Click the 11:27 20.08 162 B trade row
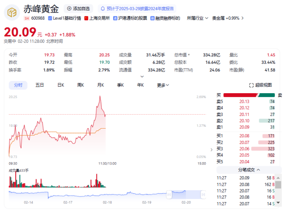The width and height of the screenshot is (285, 213). (x=246, y=185)
